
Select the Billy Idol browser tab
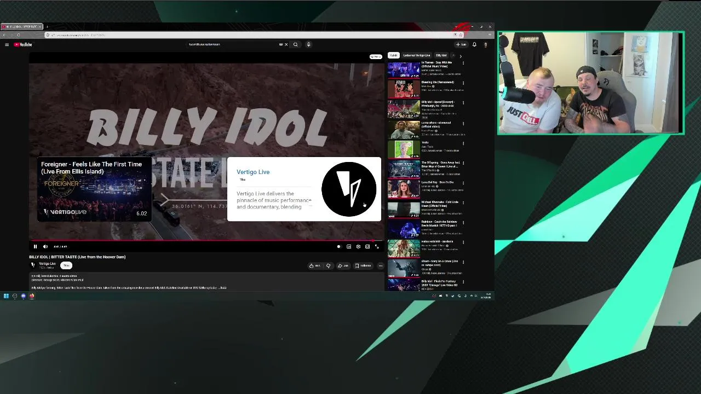click(x=21, y=26)
